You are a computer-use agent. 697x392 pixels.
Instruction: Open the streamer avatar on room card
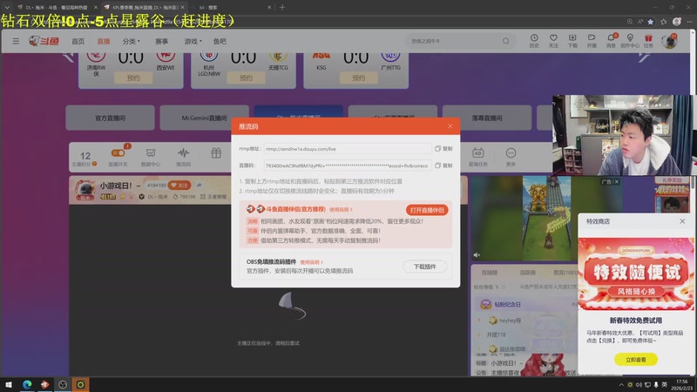click(85, 190)
